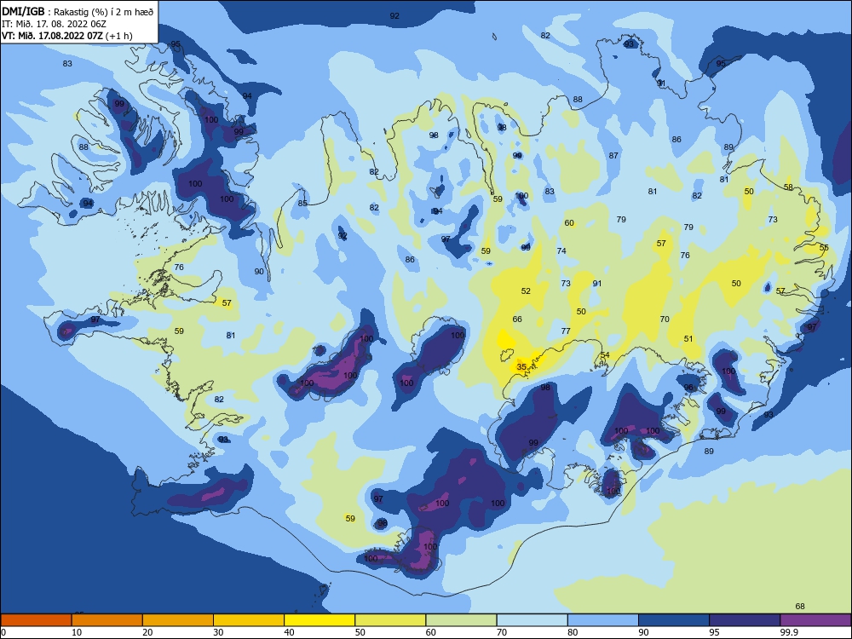The height and width of the screenshot is (639, 852).
Task: Click the light green 60–70 legend swatch
Action: [x=461, y=620]
